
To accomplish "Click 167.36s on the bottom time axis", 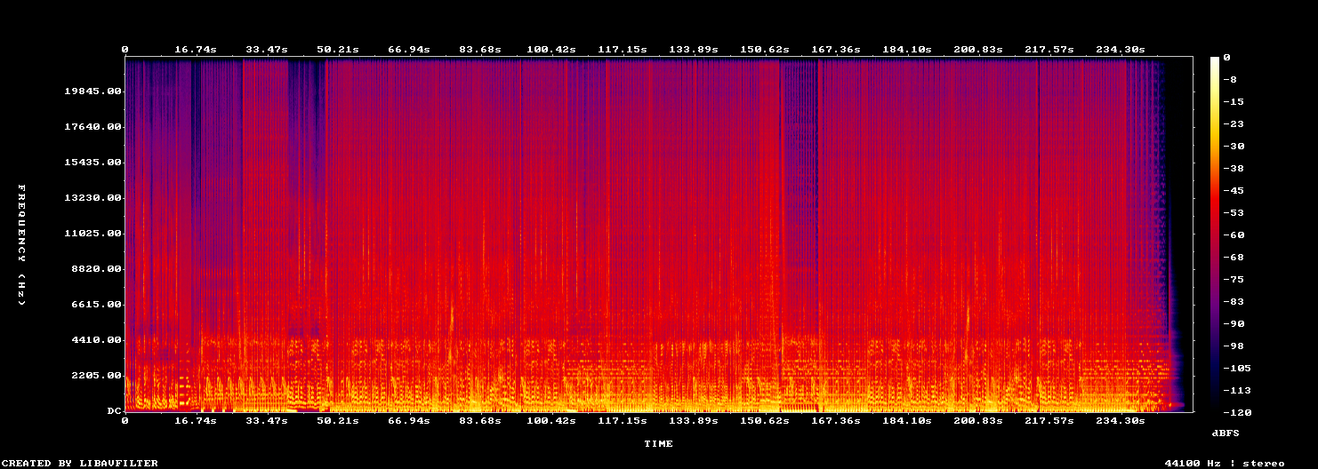I will pos(836,420).
